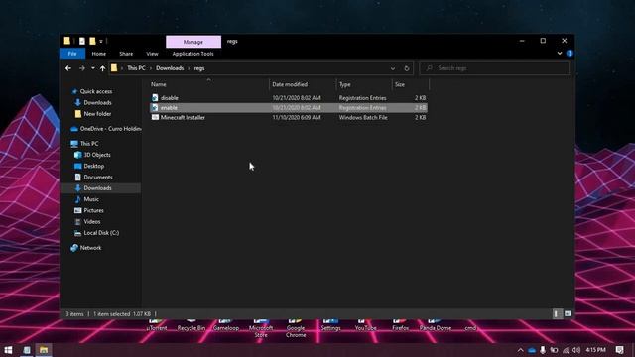Go forward with the Forward arrow
The height and width of the screenshot is (357, 635).
[81, 68]
